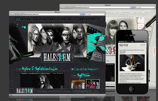The image size is (158, 101).
Task: Open the MENU dropdown on phone site
Action: (x=143, y=45)
